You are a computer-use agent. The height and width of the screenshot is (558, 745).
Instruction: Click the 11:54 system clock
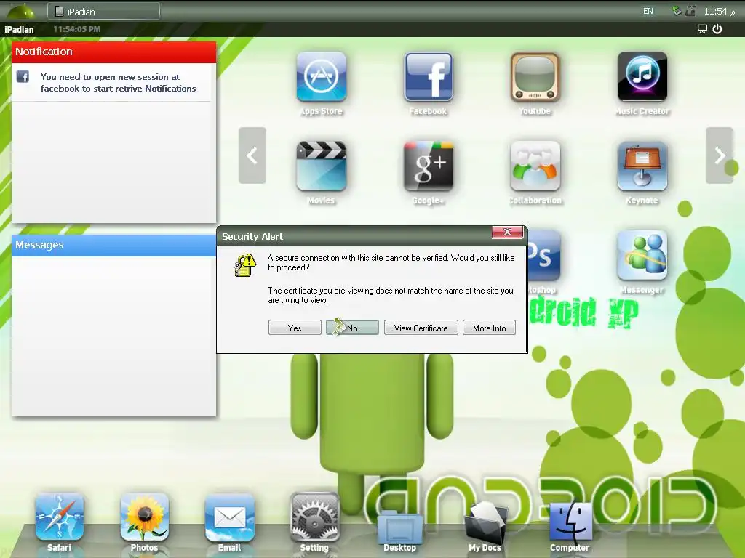[x=719, y=11]
